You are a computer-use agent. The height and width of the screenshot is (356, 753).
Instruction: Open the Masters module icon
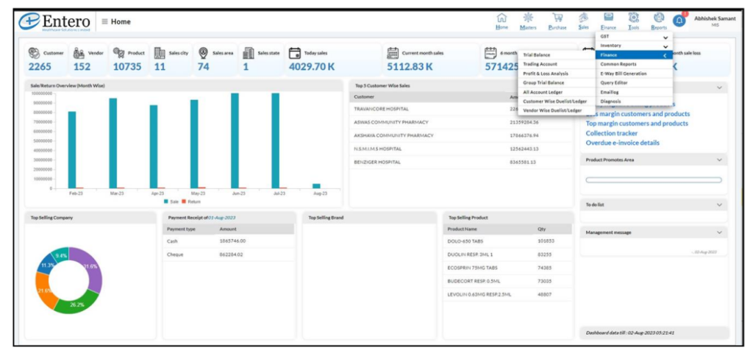(528, 18)
